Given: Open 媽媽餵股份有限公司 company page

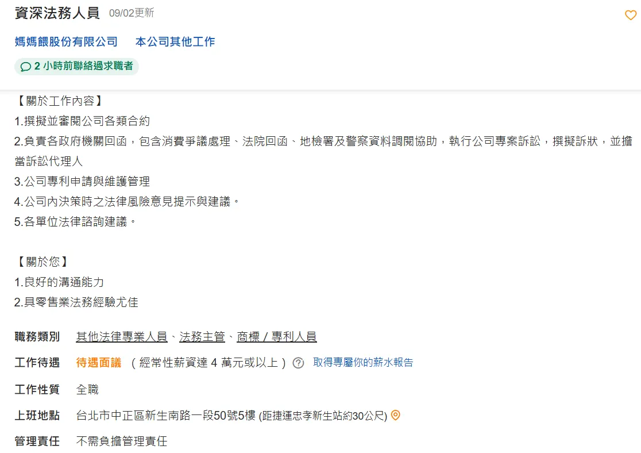Looking at the screenshot, I should 66,41.
